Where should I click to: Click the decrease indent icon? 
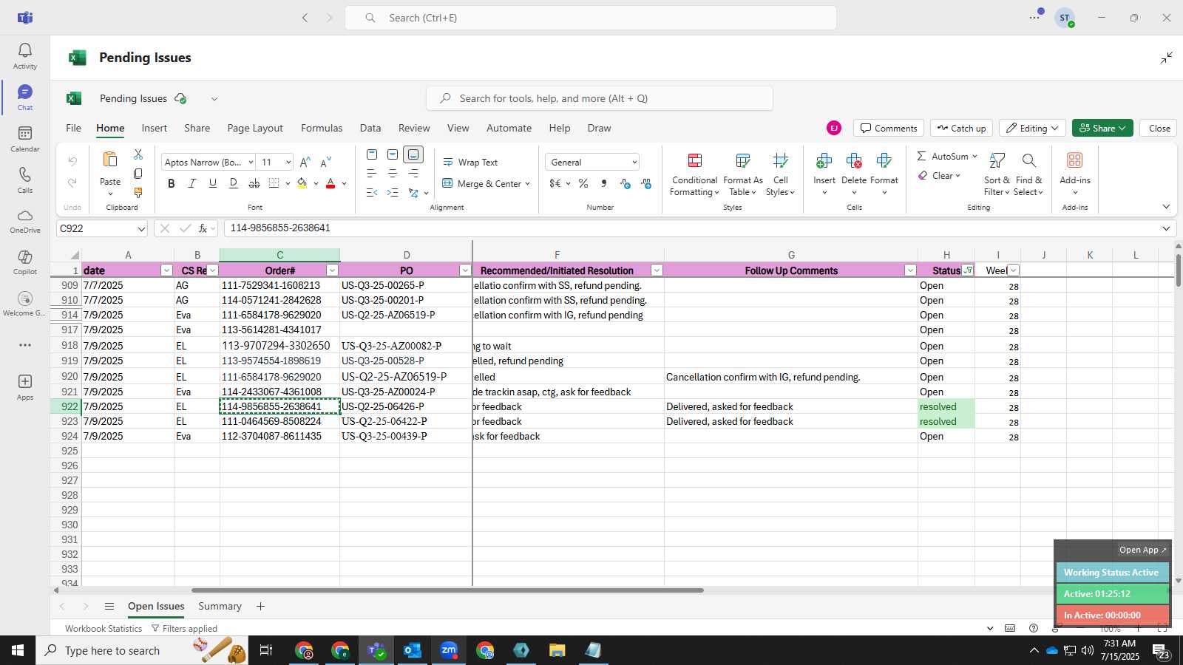(372, 193)
